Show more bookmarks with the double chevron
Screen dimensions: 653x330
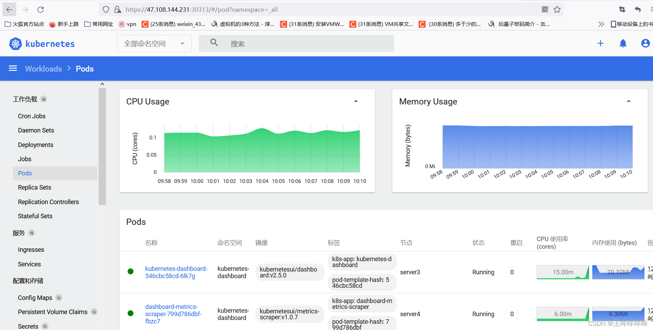[601, 24]
